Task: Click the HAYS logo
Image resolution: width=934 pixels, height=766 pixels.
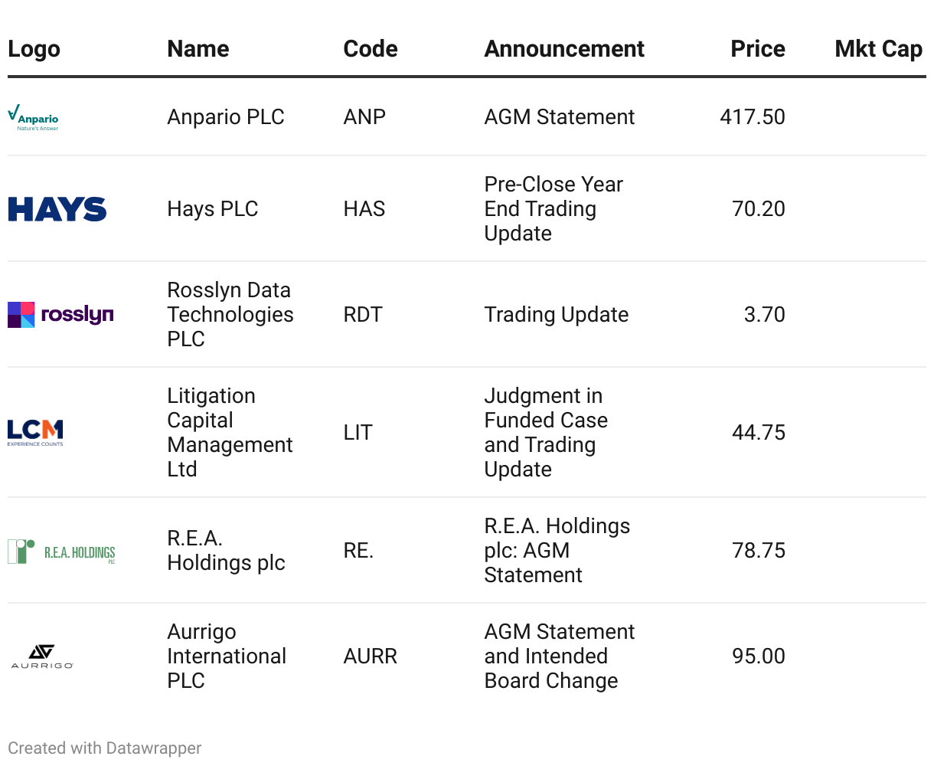Action: (x=57, y=209)
